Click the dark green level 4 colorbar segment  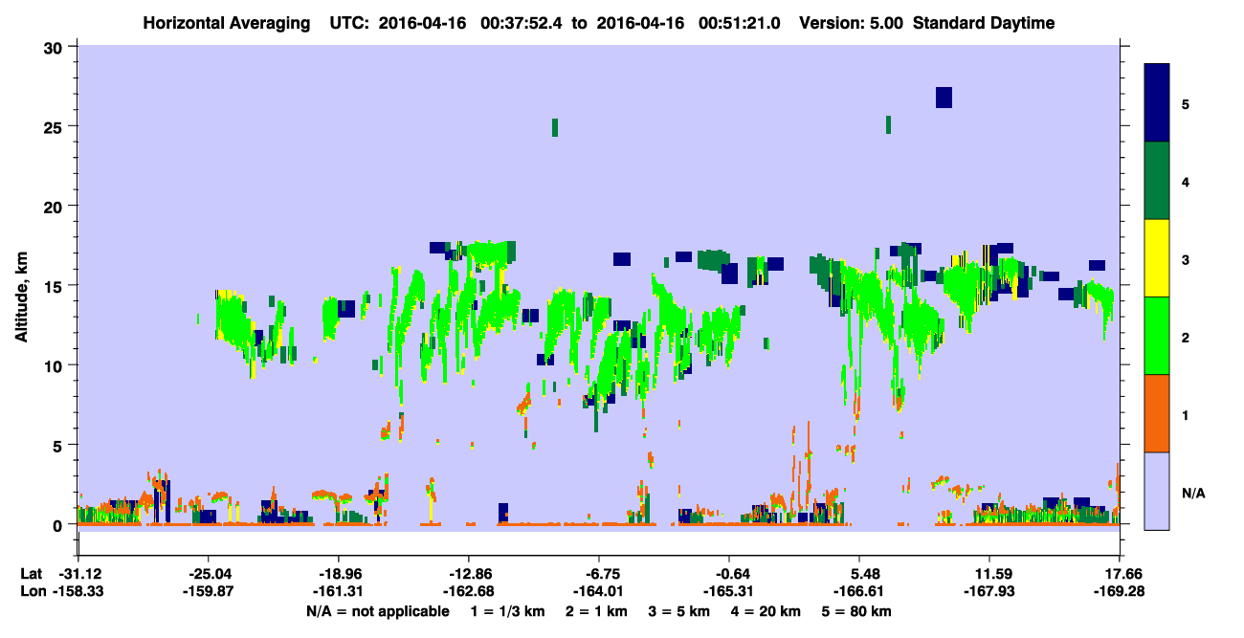pos(1157,181)
